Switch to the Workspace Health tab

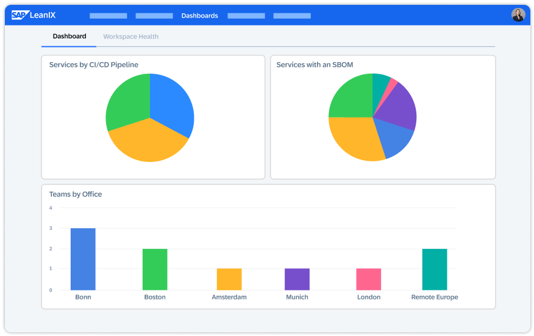130,37
